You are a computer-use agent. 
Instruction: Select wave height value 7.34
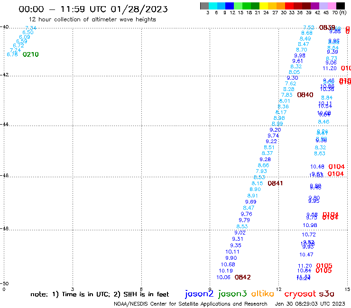point(31,28)
